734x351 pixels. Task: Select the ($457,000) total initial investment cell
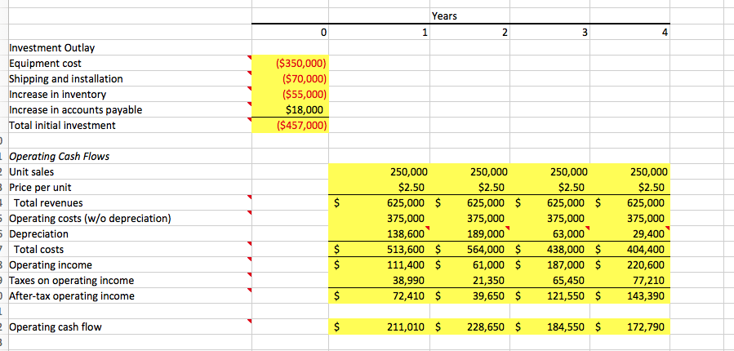290,126
